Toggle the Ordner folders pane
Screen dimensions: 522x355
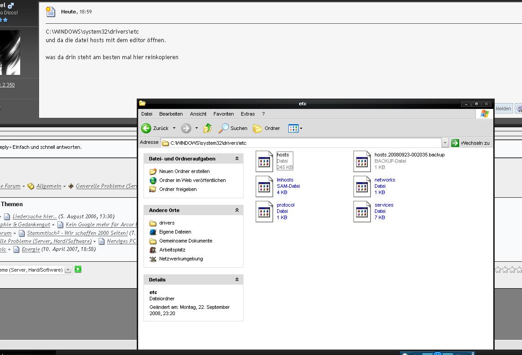click(266, 128)
